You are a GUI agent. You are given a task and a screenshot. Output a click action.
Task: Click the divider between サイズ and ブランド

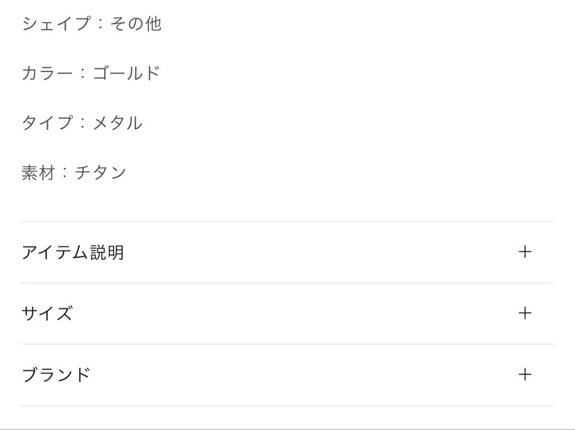coord(287,344)
